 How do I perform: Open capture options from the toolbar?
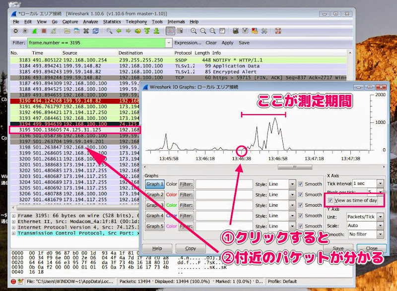(25, 31)
